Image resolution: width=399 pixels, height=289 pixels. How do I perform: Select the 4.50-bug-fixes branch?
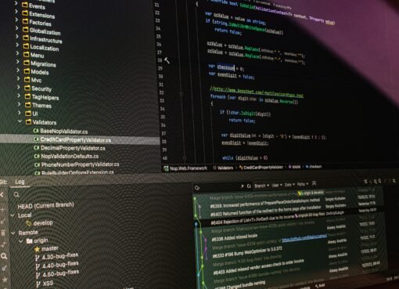point(61,273)
